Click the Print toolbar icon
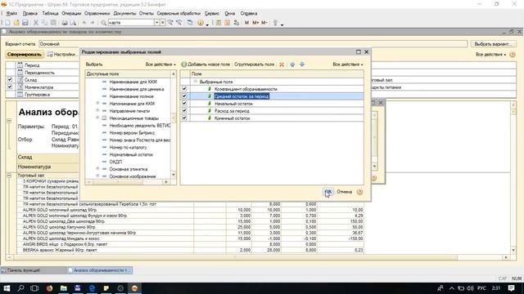This screenshot has width=524, height=294. coord(64,23)
